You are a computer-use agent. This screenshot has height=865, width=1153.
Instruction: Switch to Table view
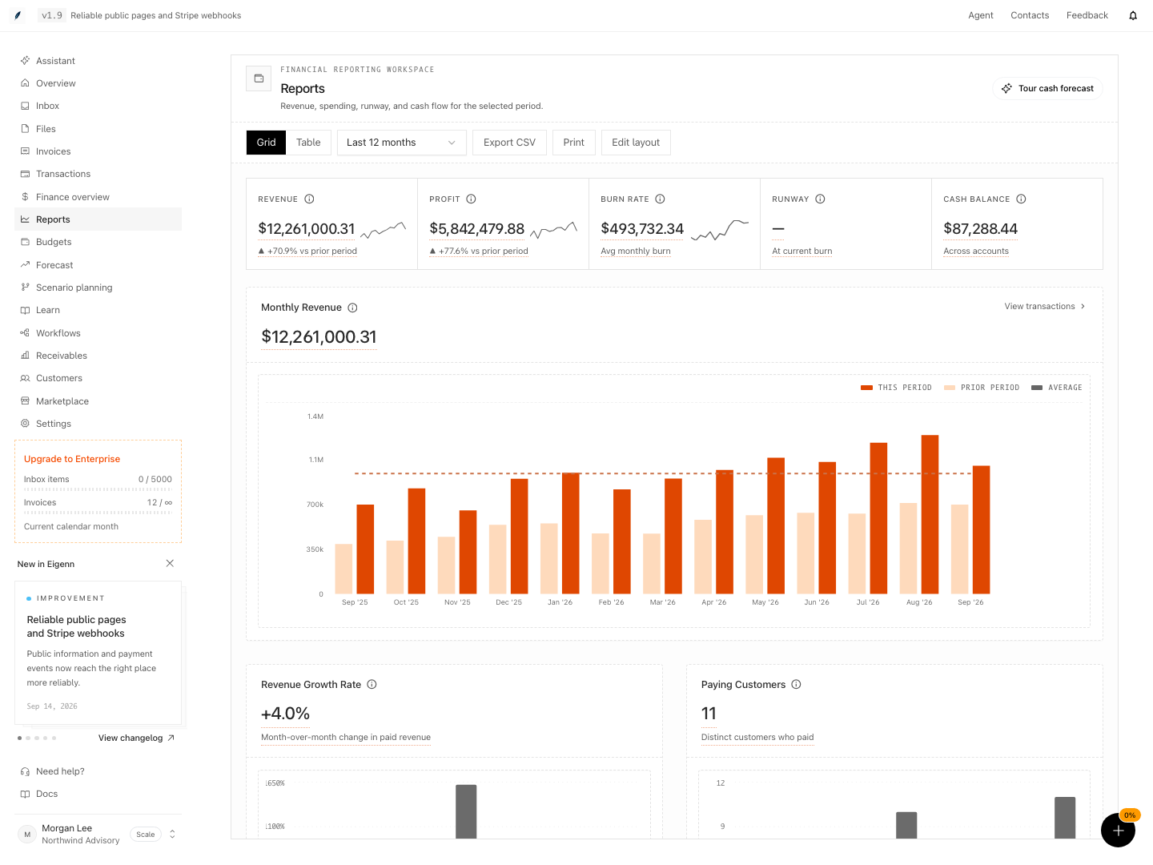pos(308,143)
